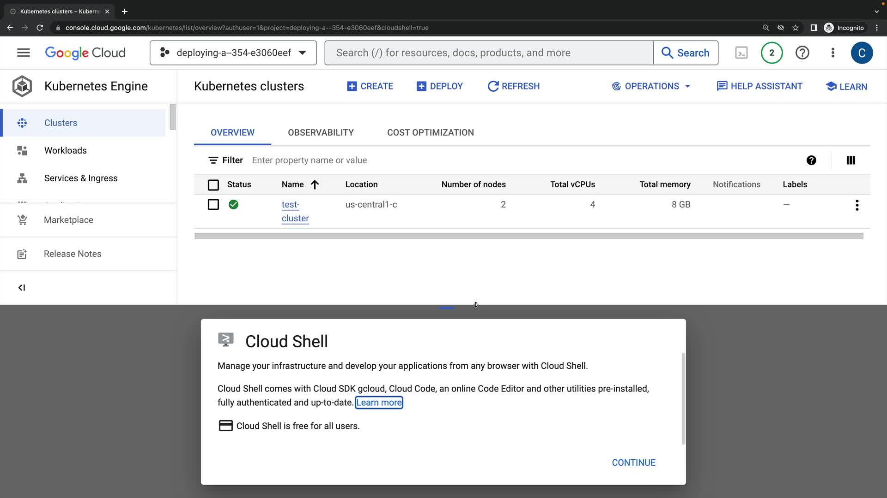The image size is (887, 498).
Task: Open test-cluster row actions menu
Action: (x=857, y=205)
